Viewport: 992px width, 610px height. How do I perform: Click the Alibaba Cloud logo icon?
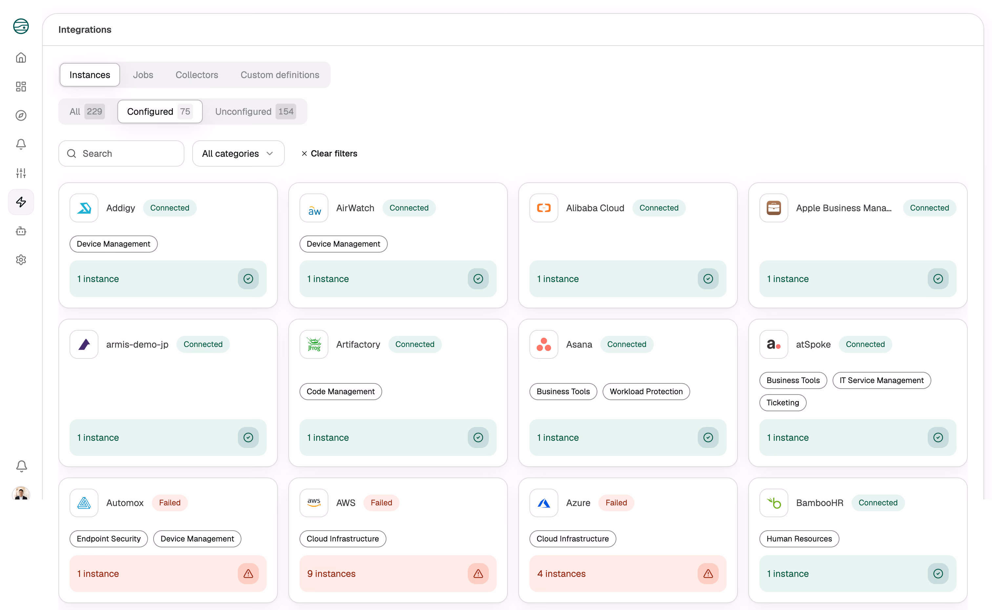coord(544,208)
